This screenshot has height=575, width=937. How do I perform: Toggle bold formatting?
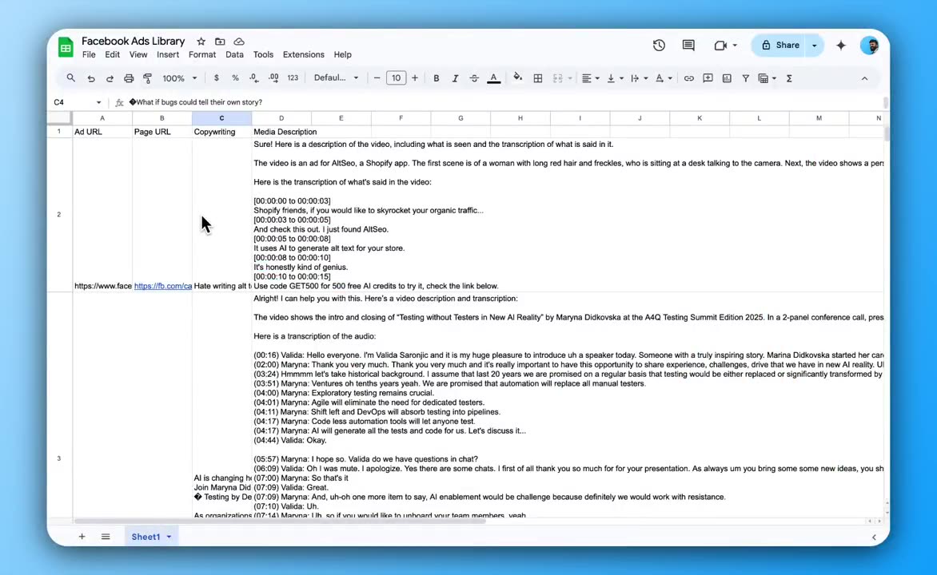click(x=437, y=78)
